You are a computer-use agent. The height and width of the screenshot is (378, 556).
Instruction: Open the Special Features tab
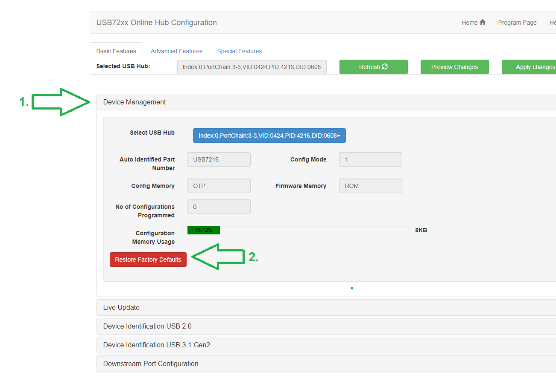pos(240,51)
